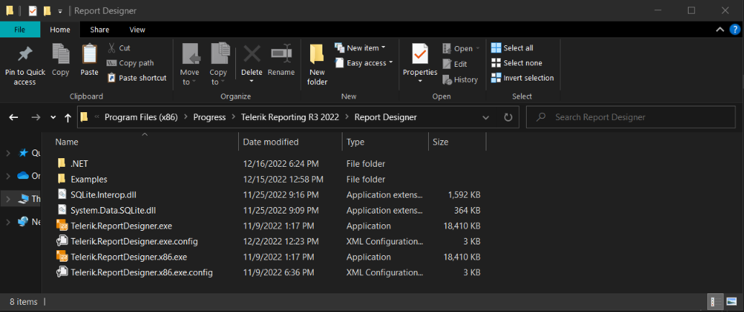Open Recent locations dropdown arrow
Image resolution: width=744 pixels, height=312 pixels.
coord(53,117)
